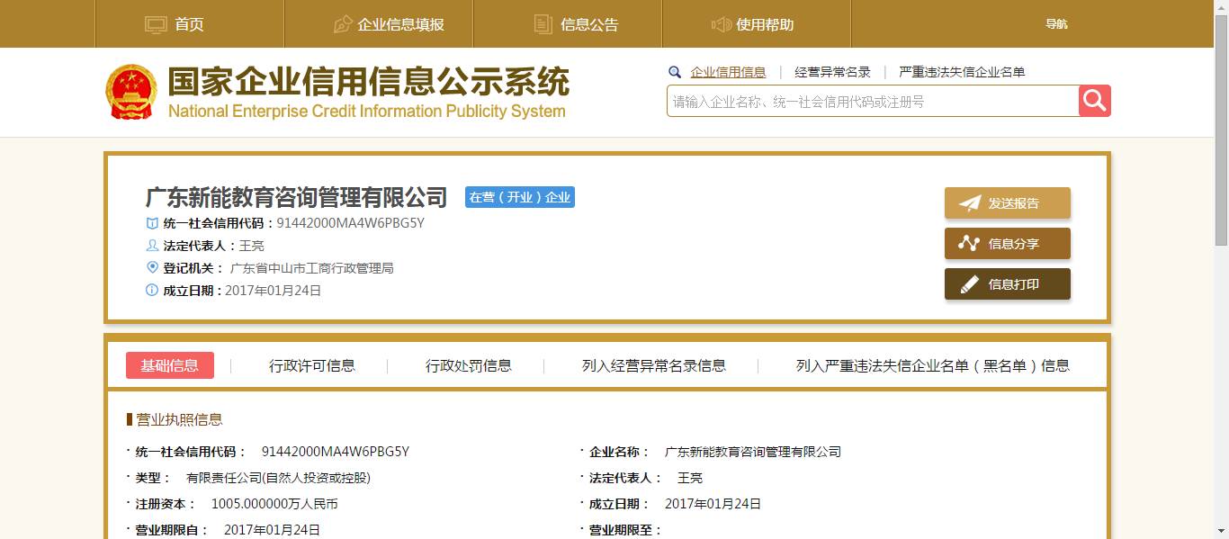Viewport: 1229px width, 539px height.
Task: Click 1005.000000万人民币 registered capital value
Action: 274,504
